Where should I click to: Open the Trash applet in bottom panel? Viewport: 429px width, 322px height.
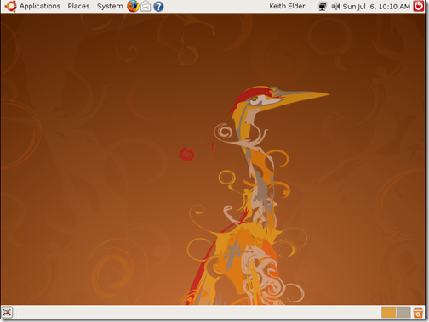(x=418, y=313)
